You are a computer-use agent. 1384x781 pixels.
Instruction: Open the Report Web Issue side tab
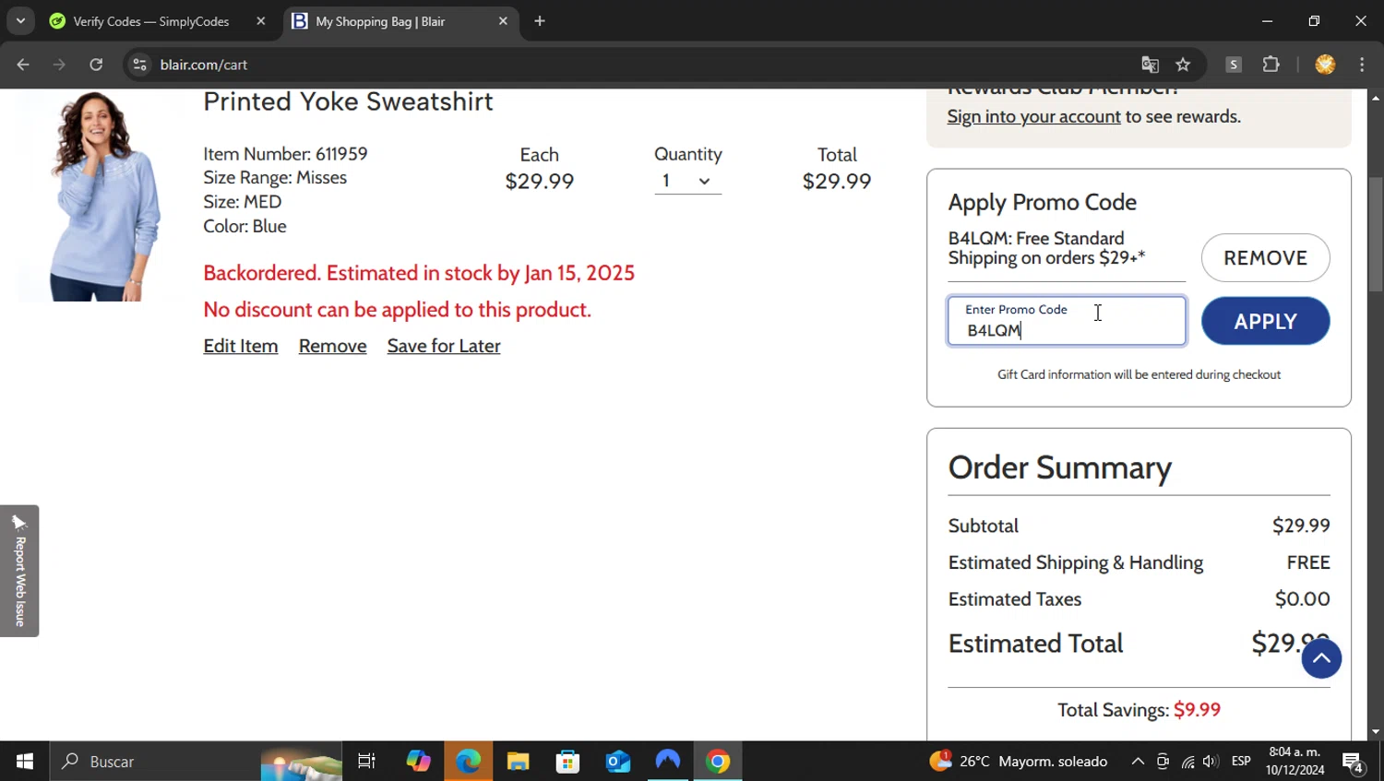19,571
